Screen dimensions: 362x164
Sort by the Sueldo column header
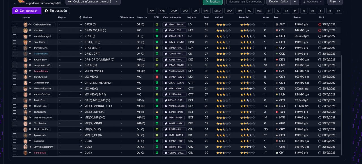click(x=297, y=18)
